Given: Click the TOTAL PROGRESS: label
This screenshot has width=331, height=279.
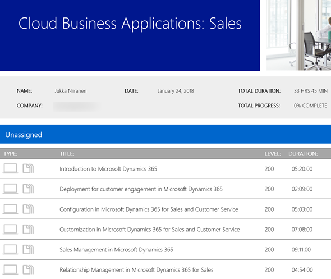Looking at the screenshot, I should pyautogui.click(x=259, y=106).
